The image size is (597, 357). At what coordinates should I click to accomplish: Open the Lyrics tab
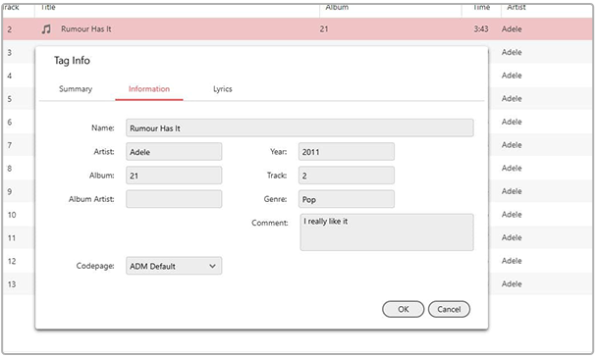(222, 89)
